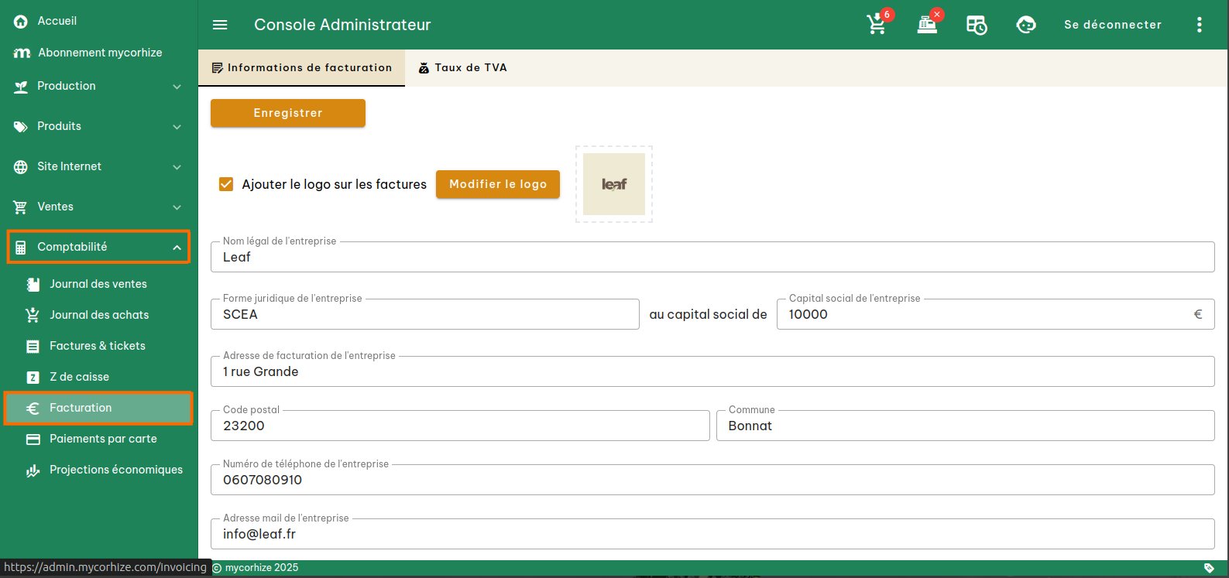
Task: Switch to the Taux de TVA tab
Action: [x=462, y=68]
